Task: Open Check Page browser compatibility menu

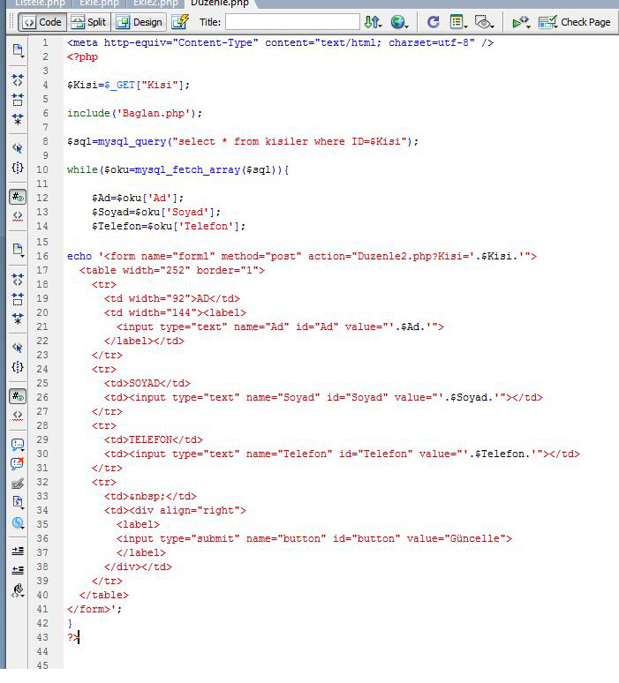Action: pyautogui.click(x=574, y=22)
